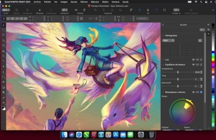Open the Ventana menu
216x140 pixels.
point(116,2)
